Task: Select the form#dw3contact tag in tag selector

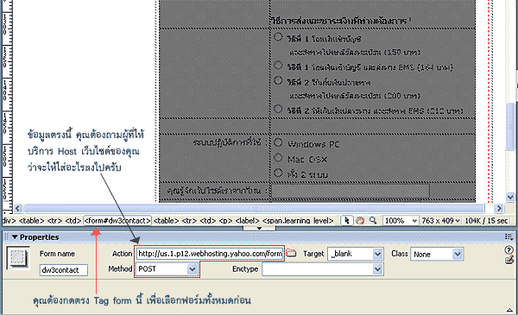Action: 117,221
